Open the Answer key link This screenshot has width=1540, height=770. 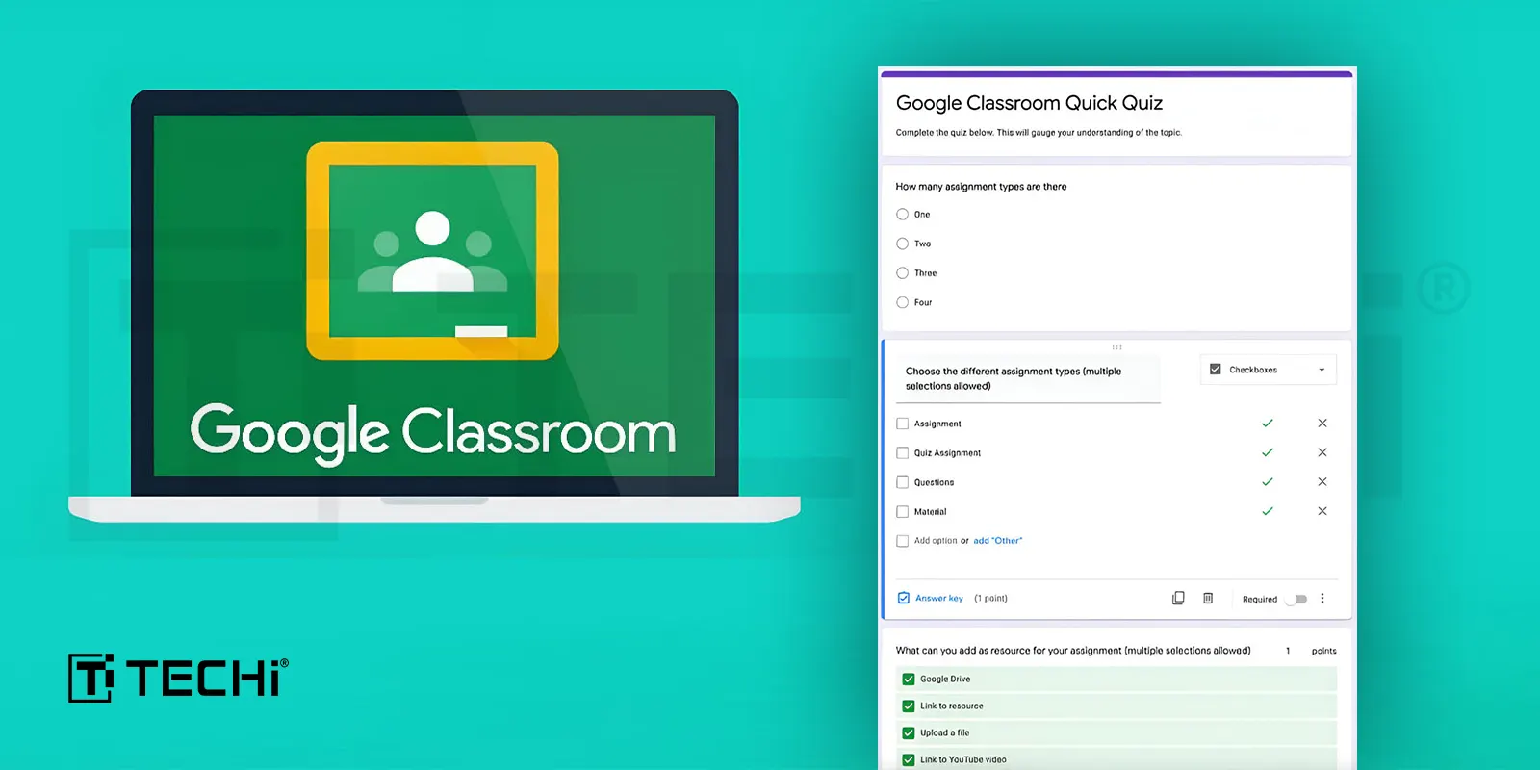point(938,598)
